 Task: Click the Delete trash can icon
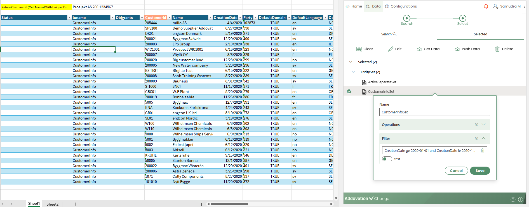[x=497, y=49]
